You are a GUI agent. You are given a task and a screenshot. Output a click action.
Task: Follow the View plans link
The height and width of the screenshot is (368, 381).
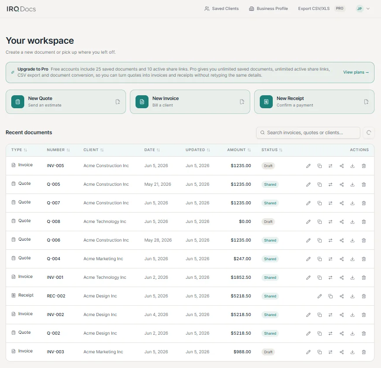point(356,72)
